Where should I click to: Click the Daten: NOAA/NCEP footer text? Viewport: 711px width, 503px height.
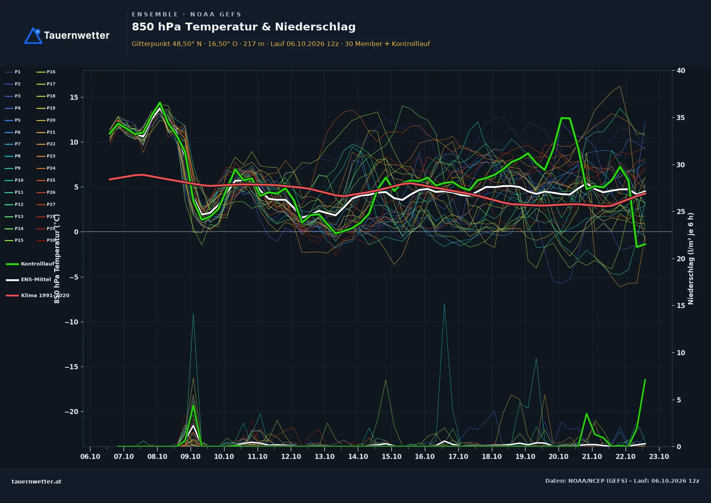(x=622, y=481)
